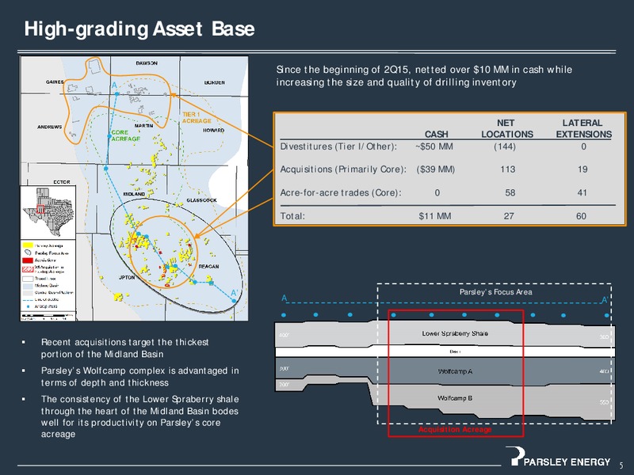Click the Texas state inset map
Image resolution: width=634 pixels, height=475 pixels.
click(48, 212)
